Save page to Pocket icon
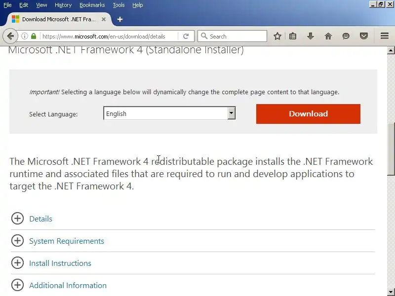The width and height of the screenshot is (395, 296). [x=364, y=36]
